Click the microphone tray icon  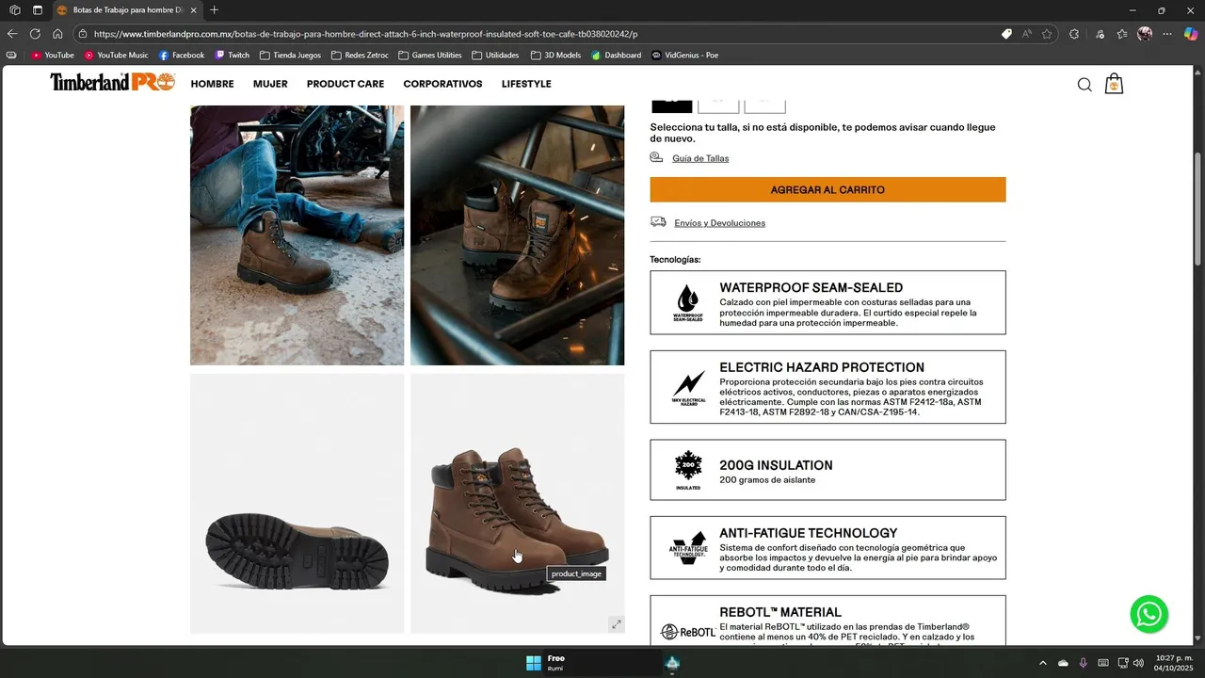[1084, 663]
